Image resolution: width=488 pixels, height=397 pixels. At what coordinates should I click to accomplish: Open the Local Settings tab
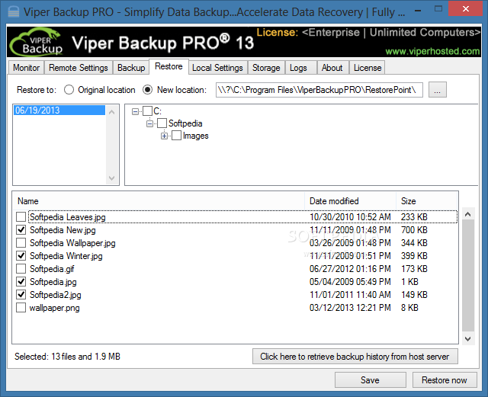217,68
